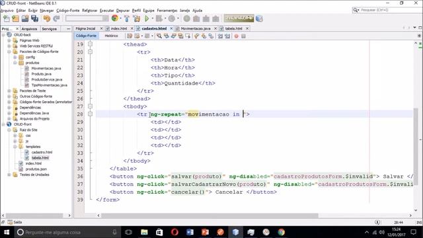Screen dimensions: 423x238
Task: Click the memory usage indicator in toolbar
Action: click(x=239, y=19)
